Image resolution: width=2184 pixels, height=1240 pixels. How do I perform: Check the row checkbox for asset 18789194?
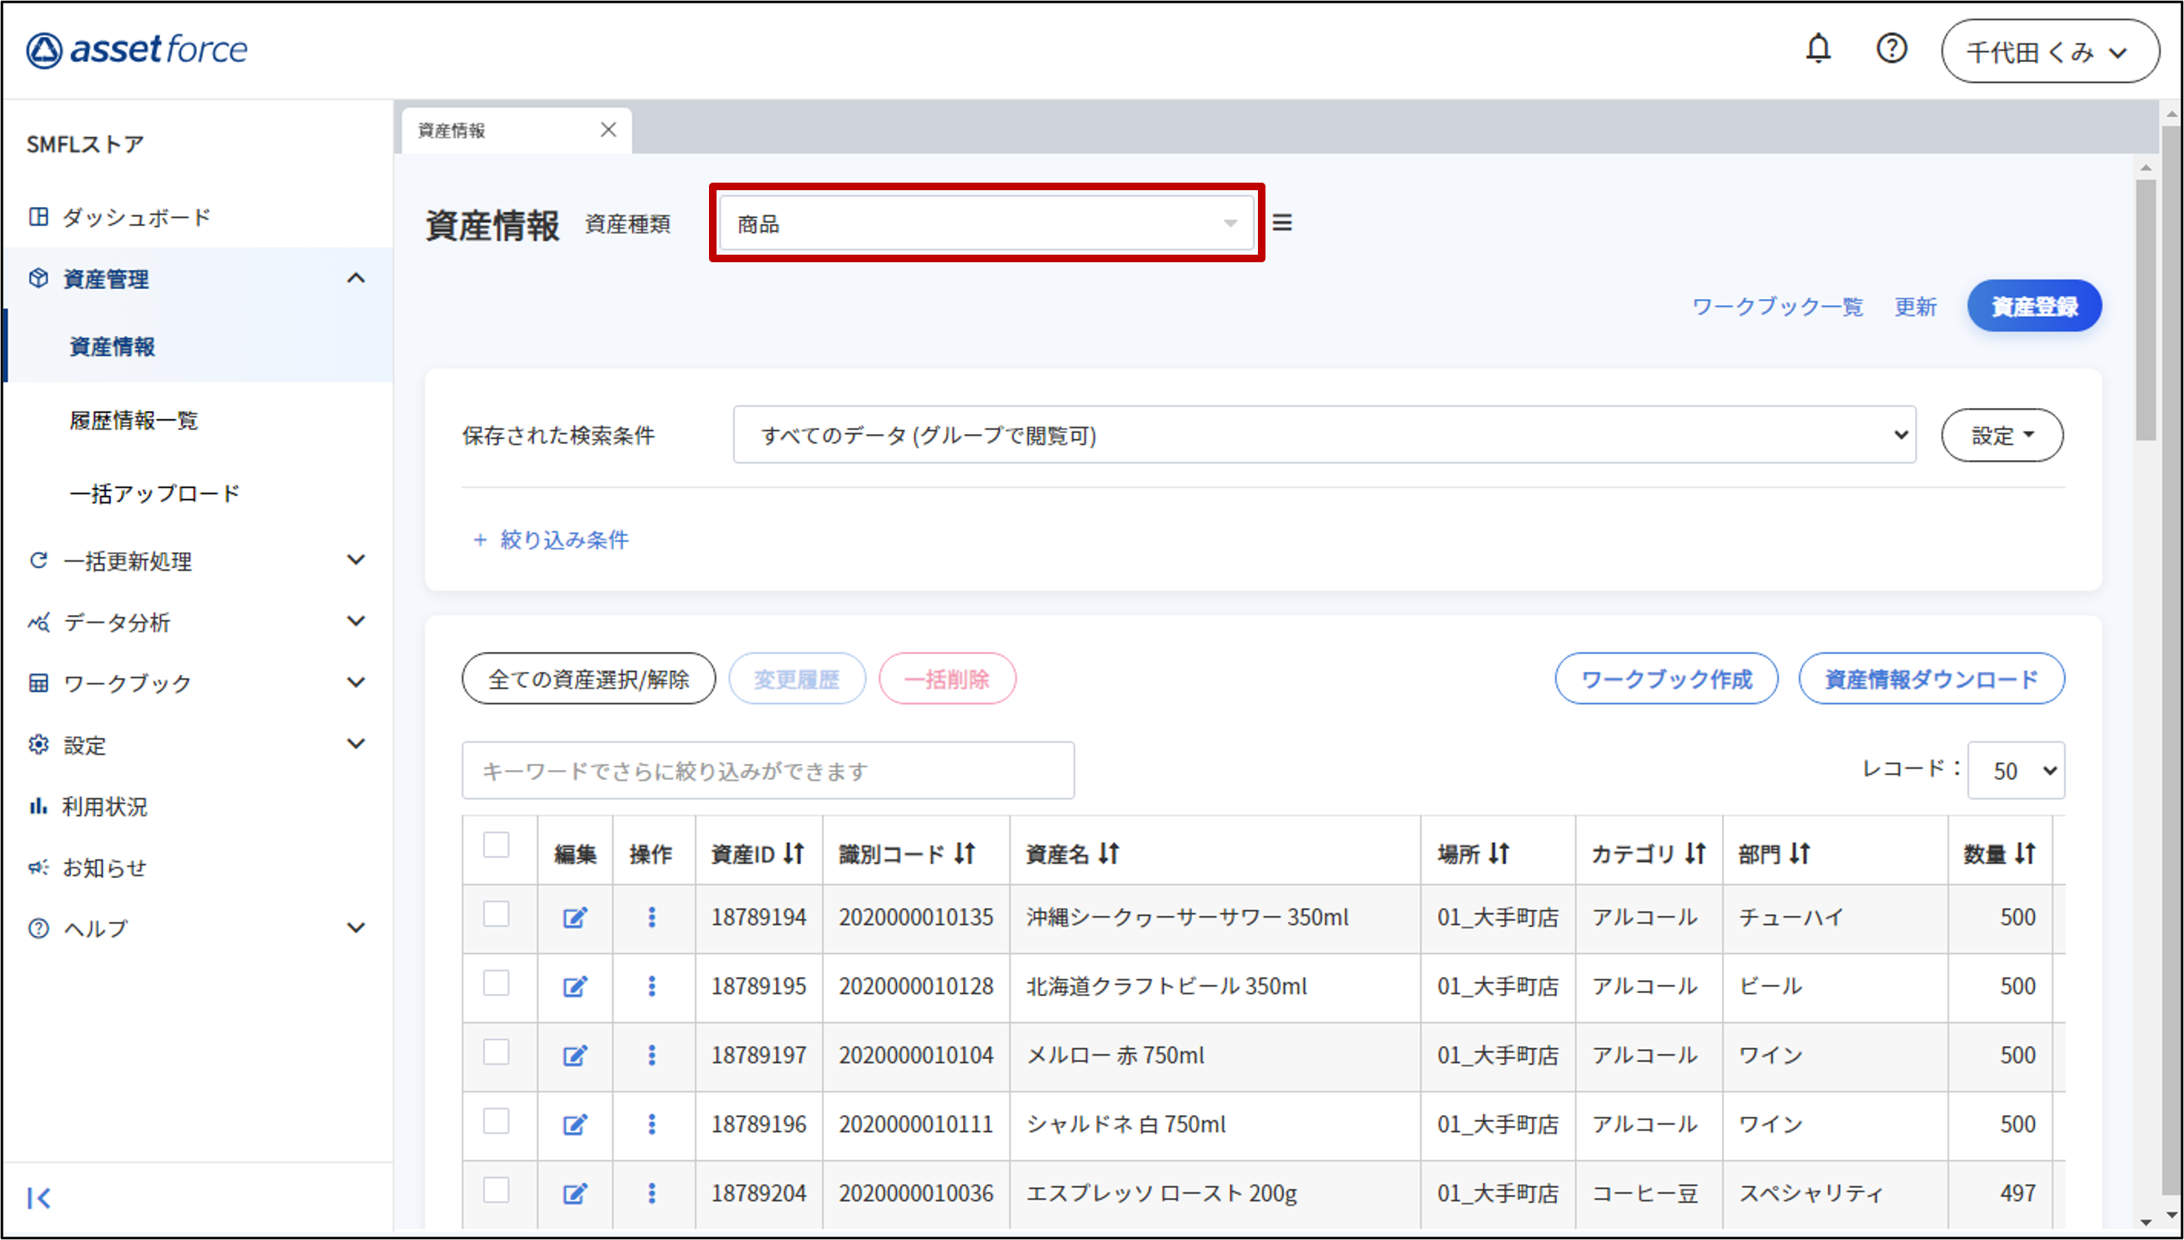497,915
